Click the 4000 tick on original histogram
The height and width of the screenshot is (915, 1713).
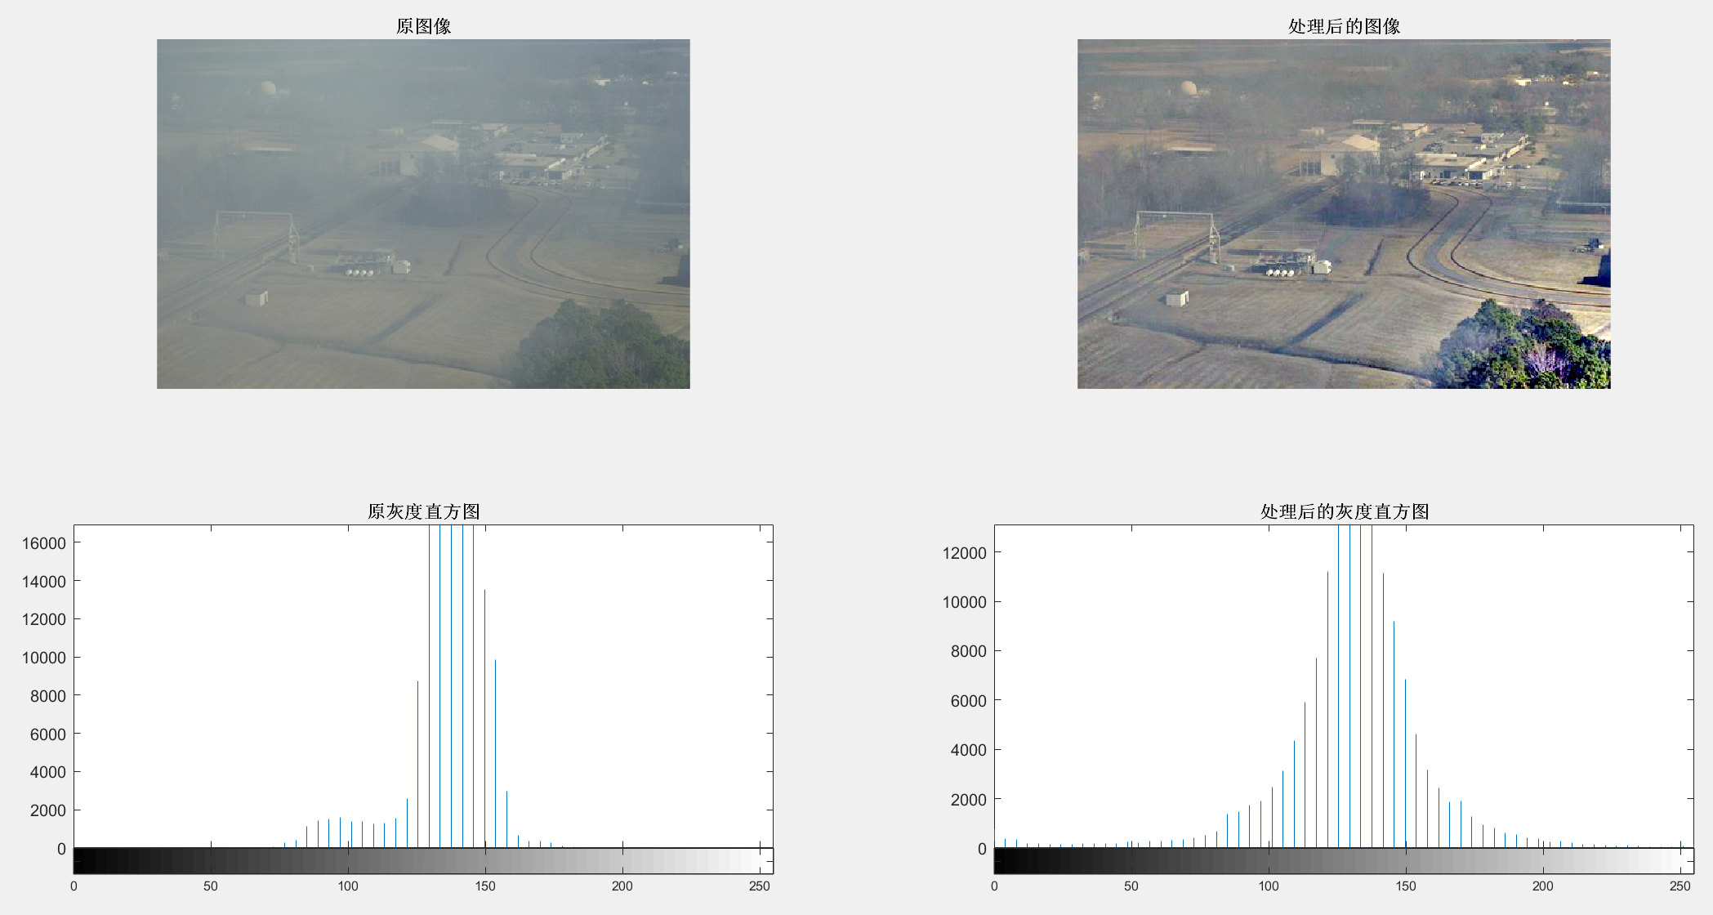point(48,772)
